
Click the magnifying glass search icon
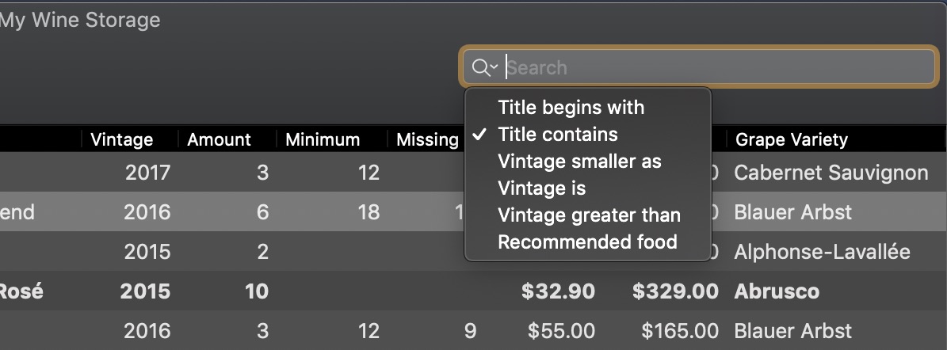coord(480,67)
